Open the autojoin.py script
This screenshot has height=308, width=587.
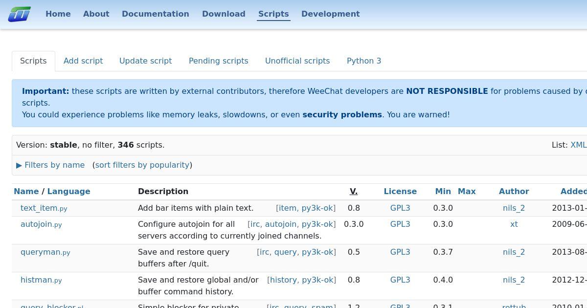coord(41,224)
